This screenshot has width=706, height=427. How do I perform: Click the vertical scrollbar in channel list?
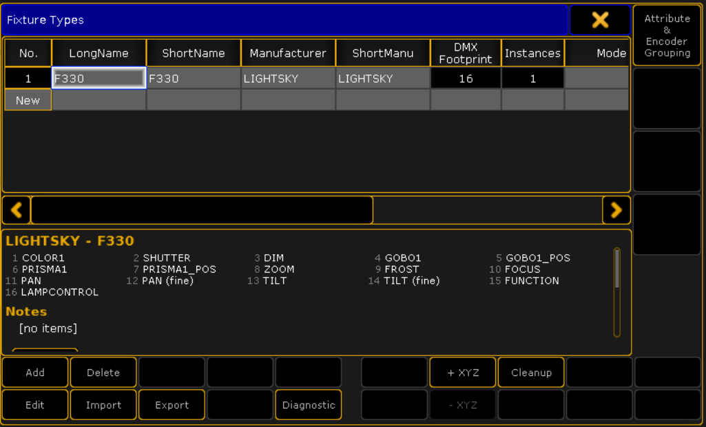[x=617, y=292]
